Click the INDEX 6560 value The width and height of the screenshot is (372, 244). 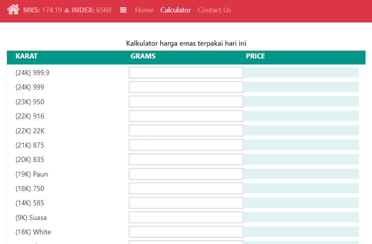[91, 10]
